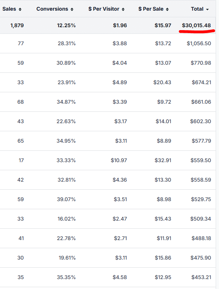219x289 pixels.
Task: Click the underlined $30,015.48 total
Action: (196, 25)
